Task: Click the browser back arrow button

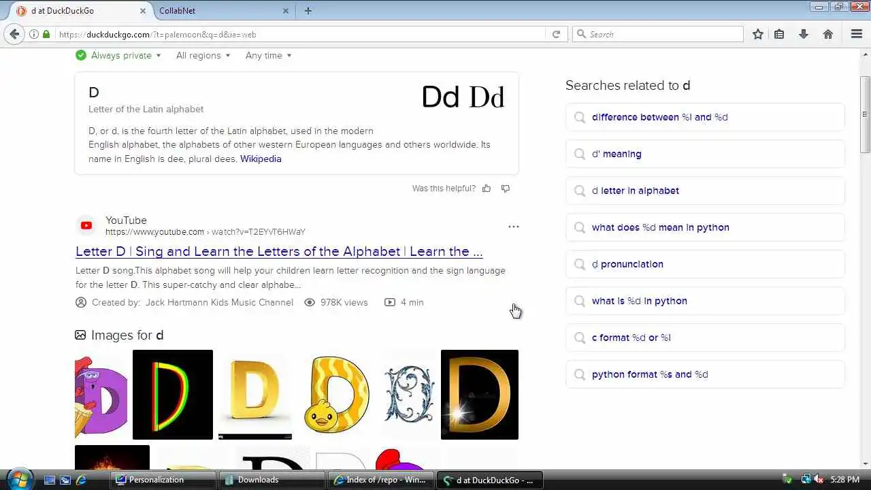Action: [14, 34]
